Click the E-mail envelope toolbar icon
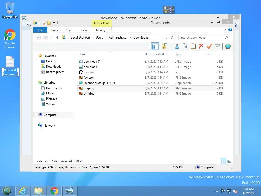 tap(218, 46)
